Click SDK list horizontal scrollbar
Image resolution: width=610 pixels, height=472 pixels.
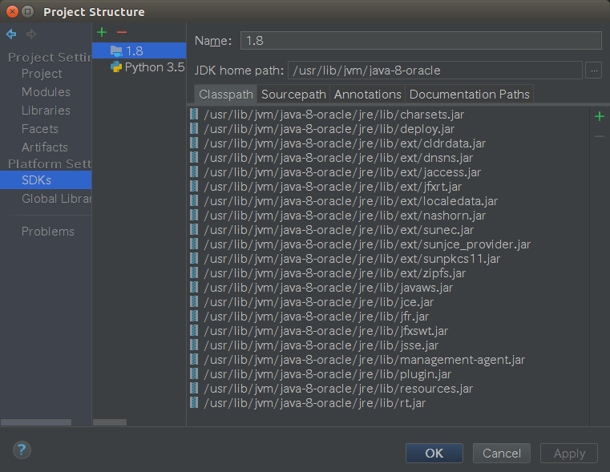coord(110,422)
